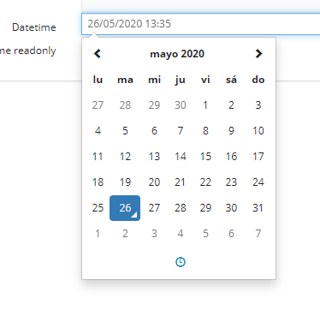This screenshot has height=322, width=320.
Task: Select the highlighted day 26
Action: click(x=125, y=208)
